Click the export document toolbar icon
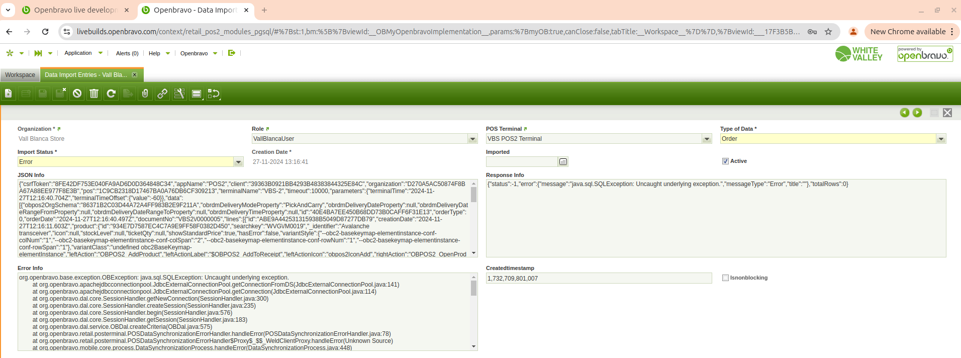 (128, 94)
